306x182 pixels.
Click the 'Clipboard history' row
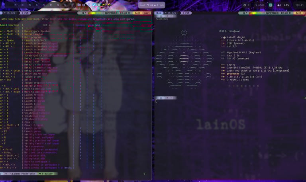[36, 119]
